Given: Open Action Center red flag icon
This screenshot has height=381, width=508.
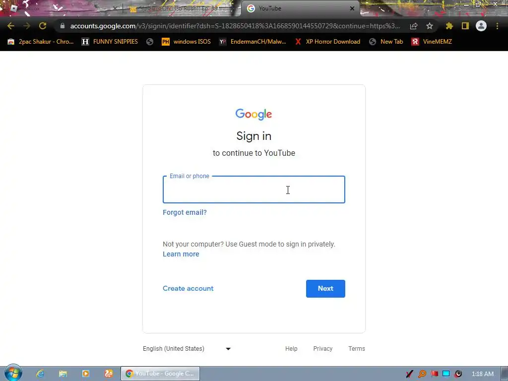Looking at the screenshot, I should pos(434,374).
